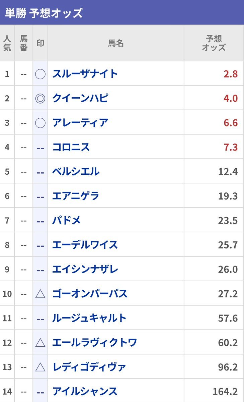The height and width of the screenshot is (402, 244).
Task: Click horse name アイルシャンス
Action: pos(85,392)
